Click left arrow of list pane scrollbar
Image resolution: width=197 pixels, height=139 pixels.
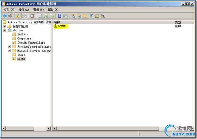(54, 128)
